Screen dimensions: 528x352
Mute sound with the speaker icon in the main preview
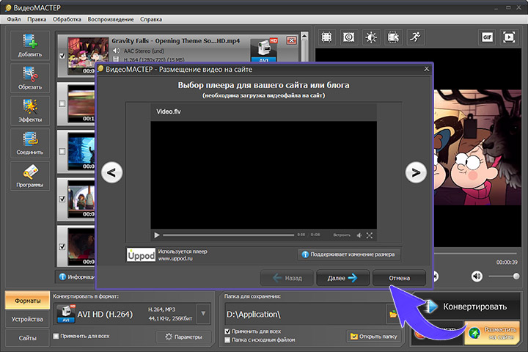(x=477, y=276)
